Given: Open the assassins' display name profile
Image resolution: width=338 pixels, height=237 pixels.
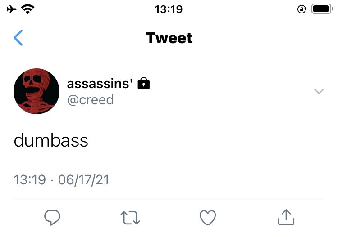Looking at the screenshot, I should pos(100,84).
